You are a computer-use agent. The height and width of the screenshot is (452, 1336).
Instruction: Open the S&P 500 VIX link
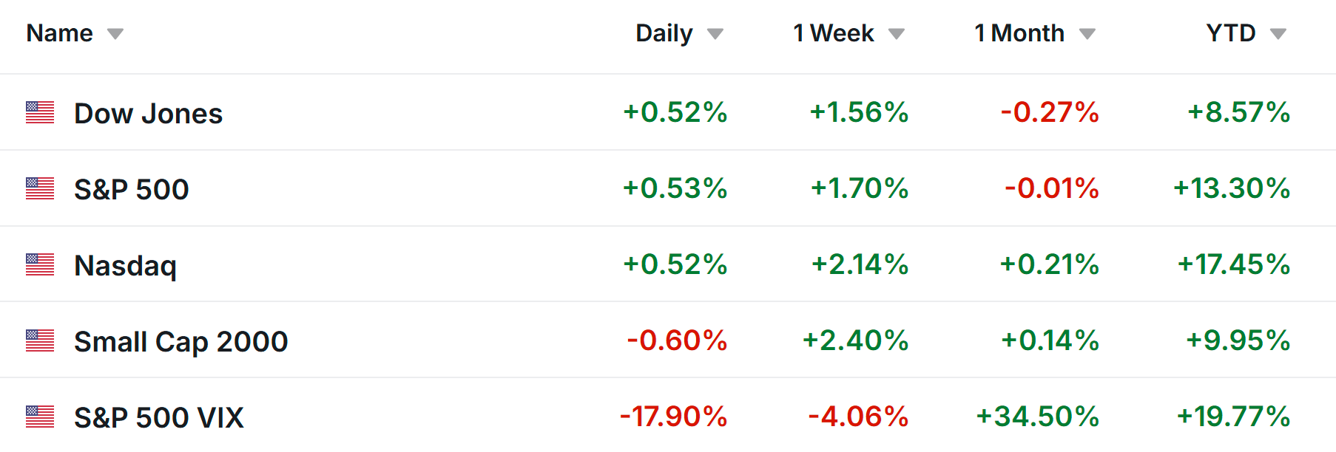click(x=158, y=418)
